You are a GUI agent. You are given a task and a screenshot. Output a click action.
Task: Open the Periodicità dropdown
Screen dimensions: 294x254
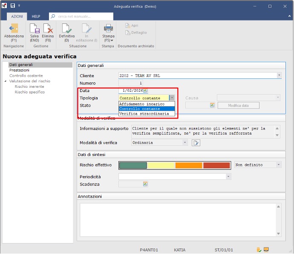pyautogui.click(x=228, y=176)
